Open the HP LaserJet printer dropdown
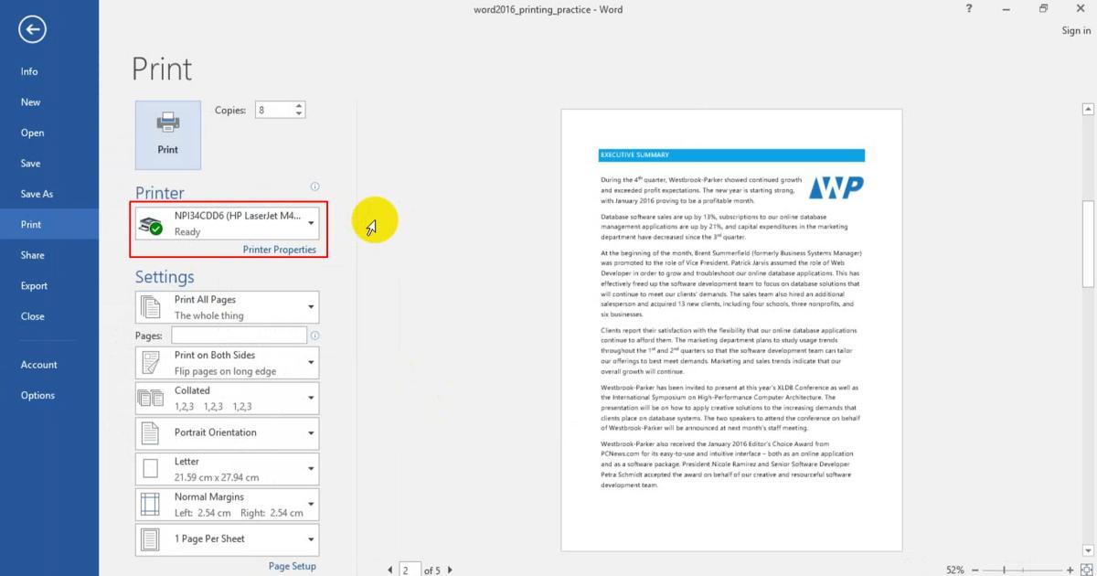The width and height of the screenshot is (1097, 576). 228,223
